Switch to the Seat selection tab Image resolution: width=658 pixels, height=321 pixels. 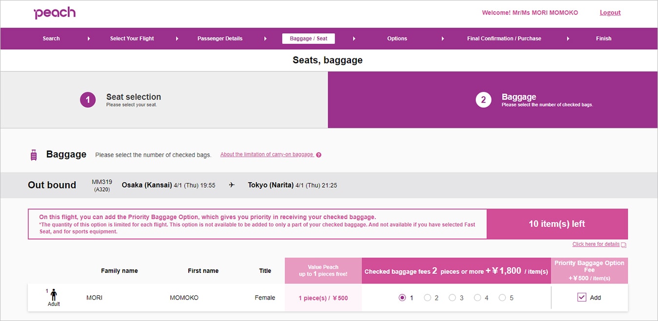pos(164,100)
